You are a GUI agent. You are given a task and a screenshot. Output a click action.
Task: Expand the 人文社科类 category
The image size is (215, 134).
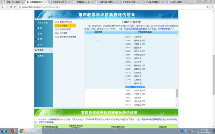click(43, 23)
